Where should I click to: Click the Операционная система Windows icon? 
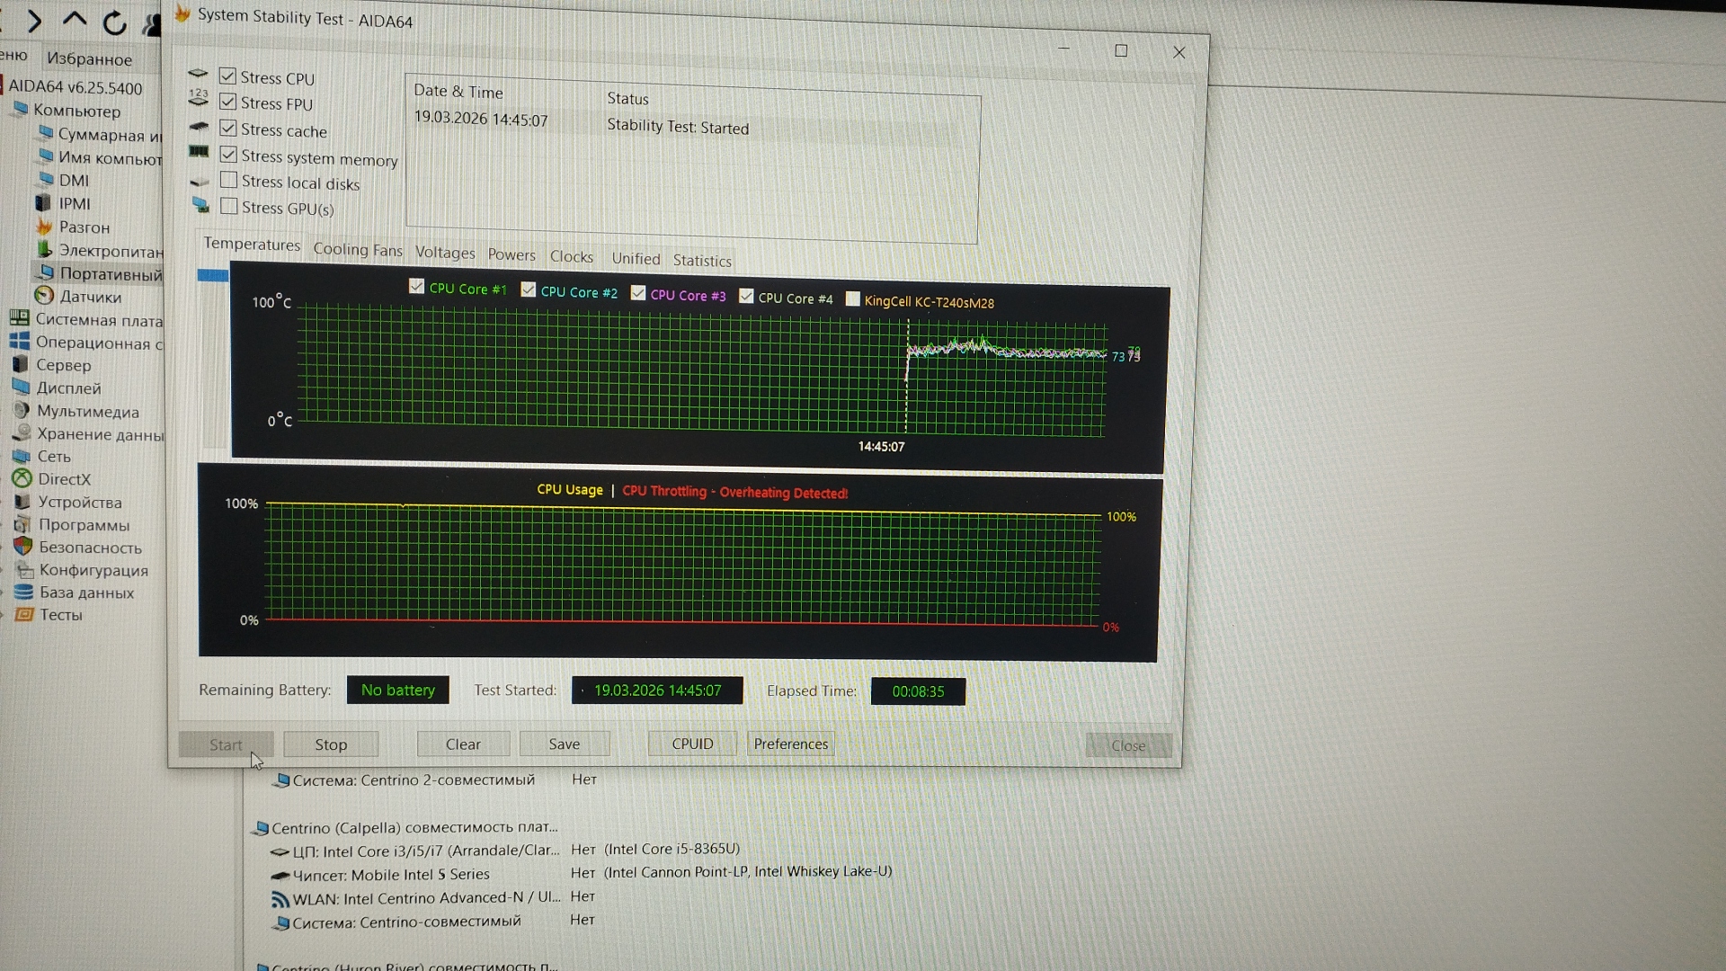coord(20,342)
